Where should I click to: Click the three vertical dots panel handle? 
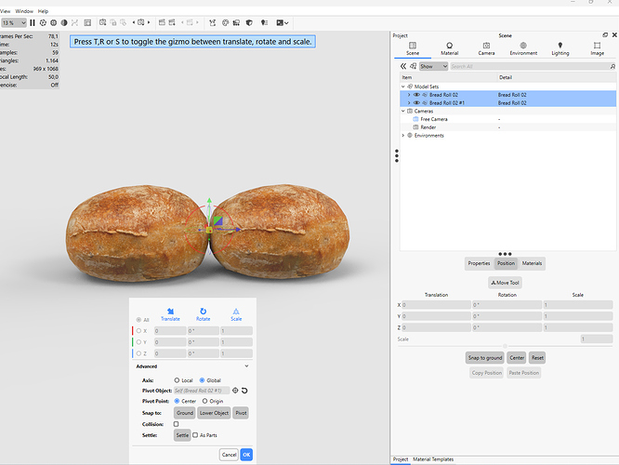tap(397, 155)
